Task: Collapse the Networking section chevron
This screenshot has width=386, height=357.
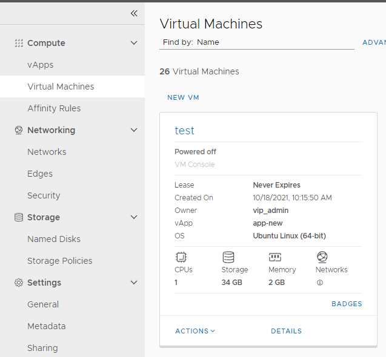Action: point(134,130)
